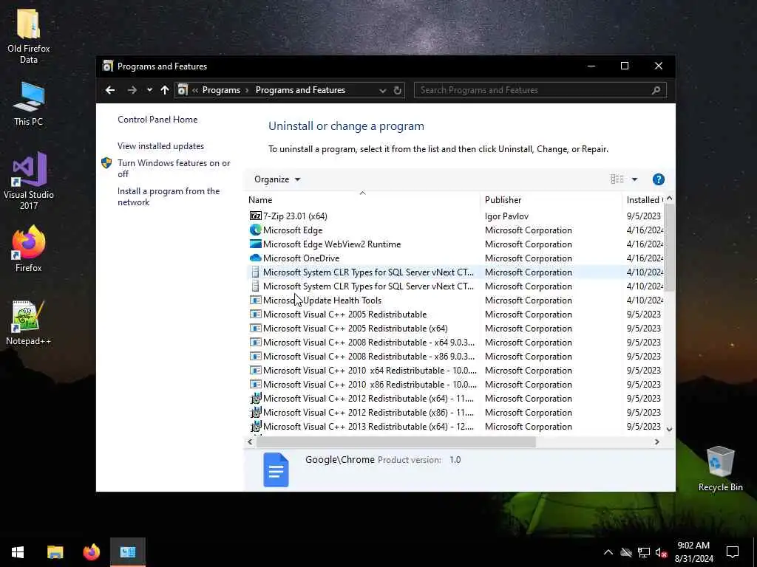Viewport: 757px width, 567px height.
Task: Click window icon in Programs and Features title bar
Action: click(x=108, y=66)
